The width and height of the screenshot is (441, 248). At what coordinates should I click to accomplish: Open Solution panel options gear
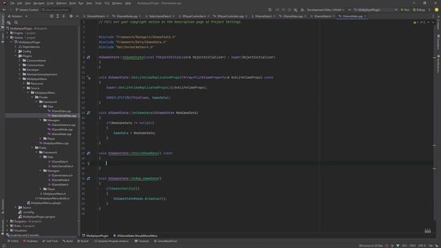(71, 17)
